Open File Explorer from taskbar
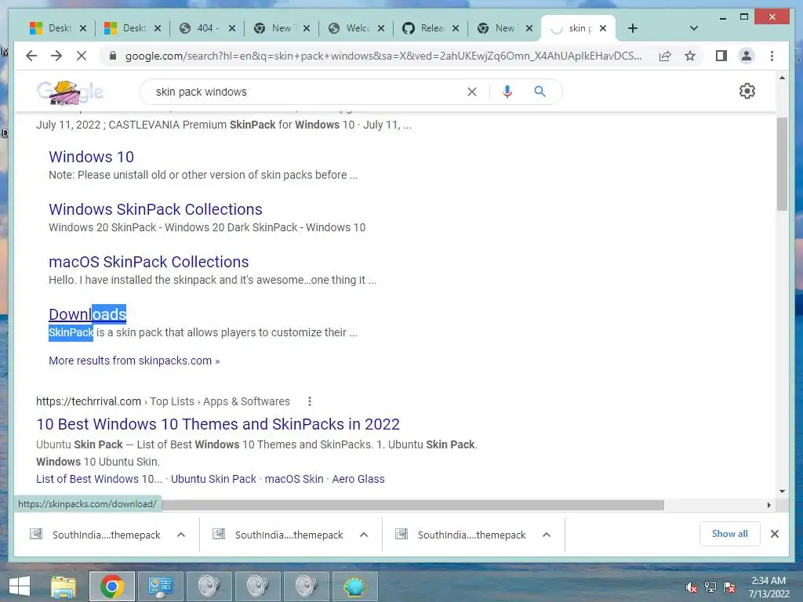This screenshot has height=602, width=803. [64, 586]
